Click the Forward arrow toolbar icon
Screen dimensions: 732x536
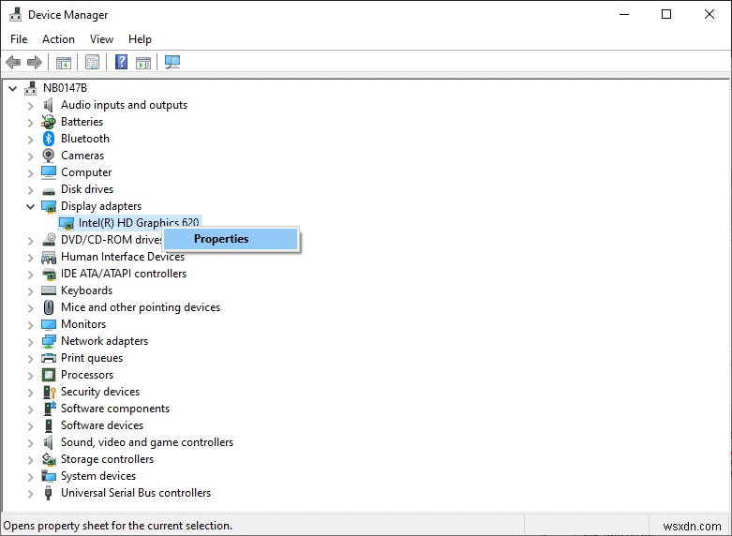click(x=35, y=62)
